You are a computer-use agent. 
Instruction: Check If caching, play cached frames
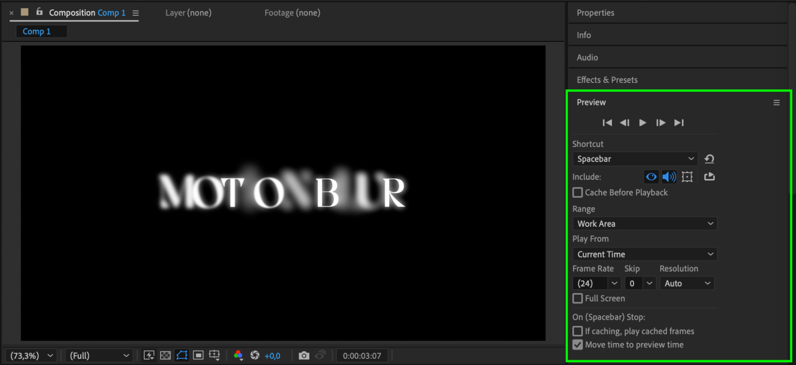[577, 331]
